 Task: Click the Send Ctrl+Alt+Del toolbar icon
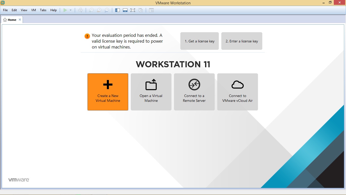(80, 10)
